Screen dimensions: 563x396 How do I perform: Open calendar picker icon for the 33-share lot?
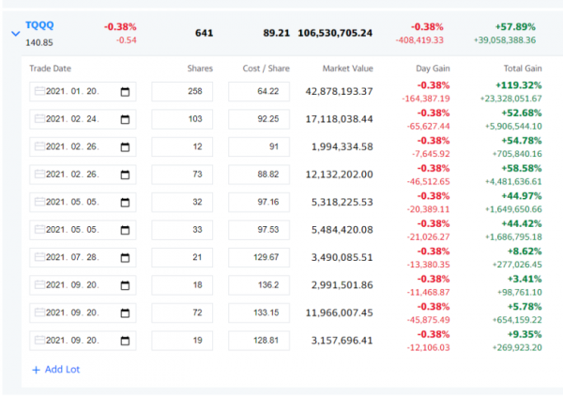[125, 230]
